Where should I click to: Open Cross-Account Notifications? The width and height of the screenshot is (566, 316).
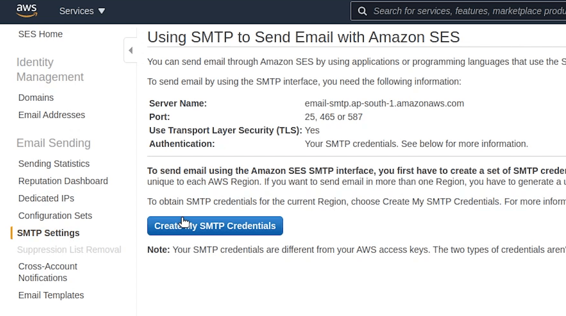[48, 272]
